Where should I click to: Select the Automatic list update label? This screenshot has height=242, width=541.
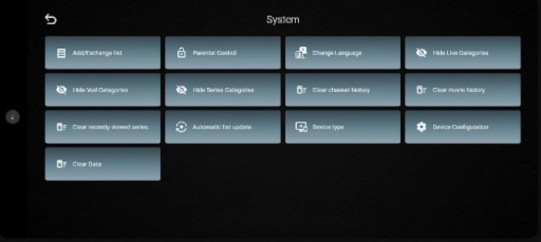tap(221, 127)
